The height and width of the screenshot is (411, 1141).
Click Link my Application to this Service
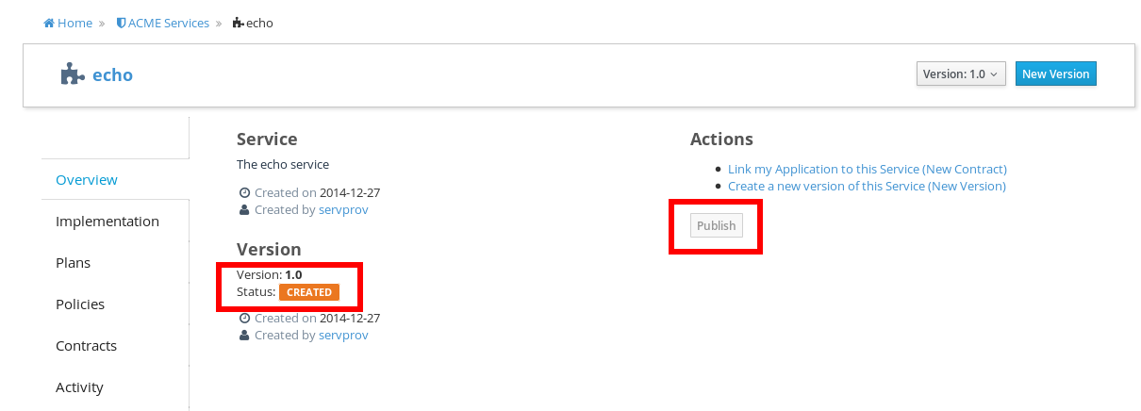[868, 169]
